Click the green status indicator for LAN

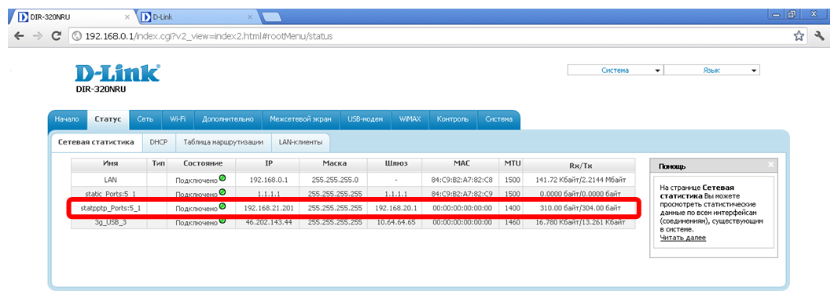(222, 179)
